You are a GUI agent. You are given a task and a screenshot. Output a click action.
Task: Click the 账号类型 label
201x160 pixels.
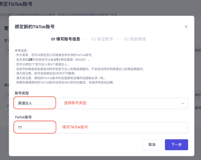click(22, 93)
